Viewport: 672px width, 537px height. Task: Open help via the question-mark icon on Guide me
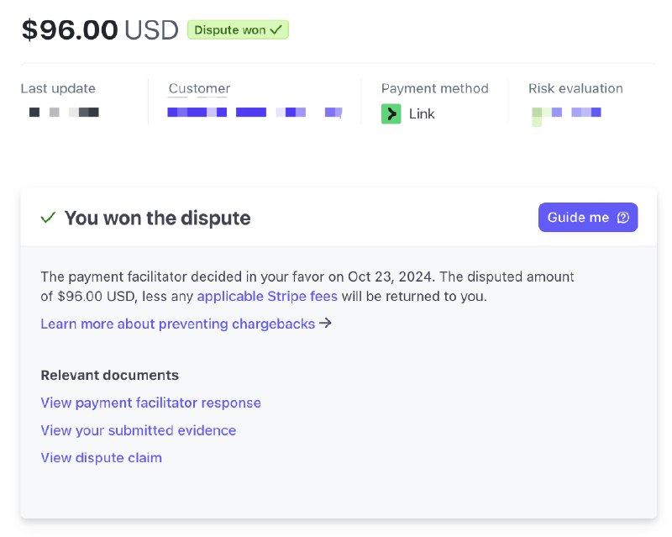[622, 217]
